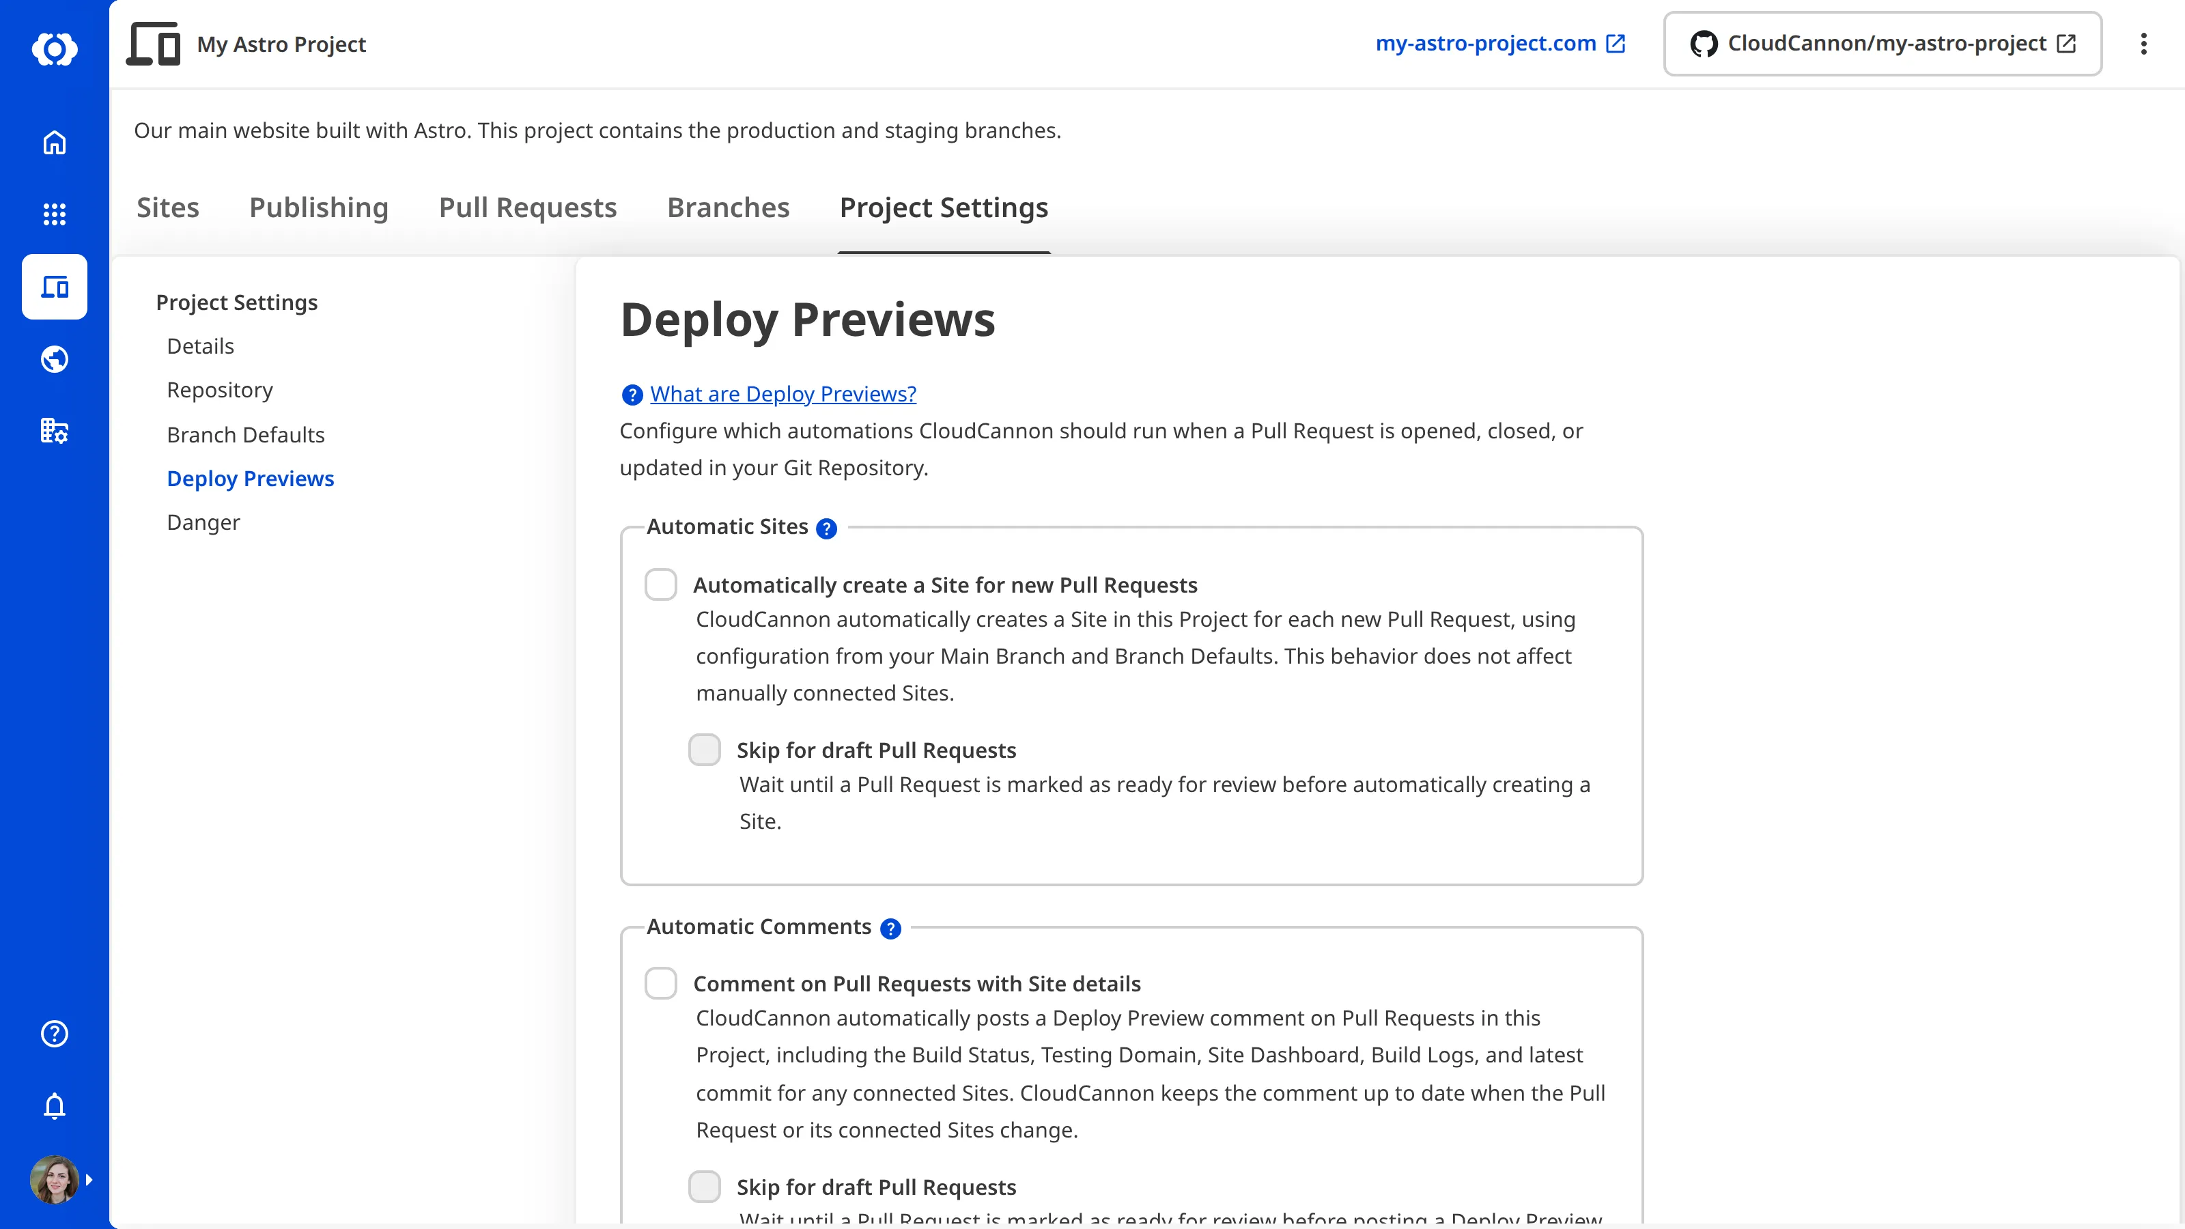Image resolution: width=2185 pixels, height=1229 pixels.
Task: Click the GitHub icon in repository button
Action: [x=1703, y=44]
